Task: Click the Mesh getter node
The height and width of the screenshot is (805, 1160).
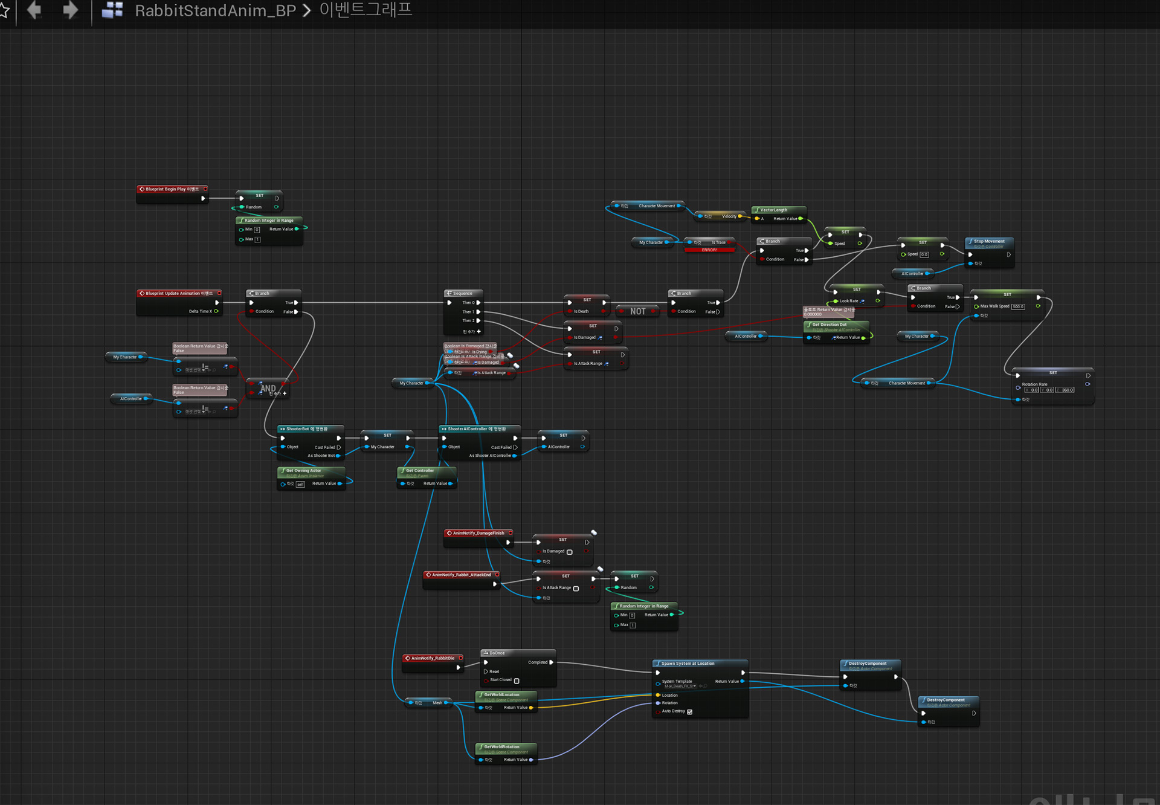Action: tap(429, 703)
